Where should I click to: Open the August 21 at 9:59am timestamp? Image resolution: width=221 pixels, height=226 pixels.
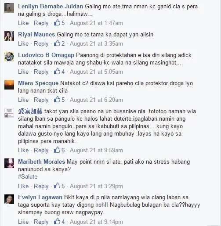[x=96, y=151]
